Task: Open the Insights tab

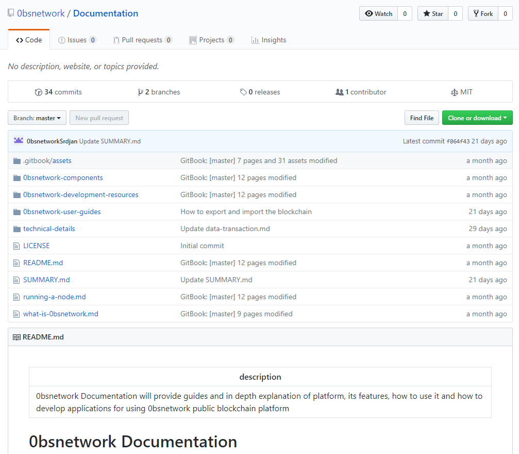Action: (269, 40)
